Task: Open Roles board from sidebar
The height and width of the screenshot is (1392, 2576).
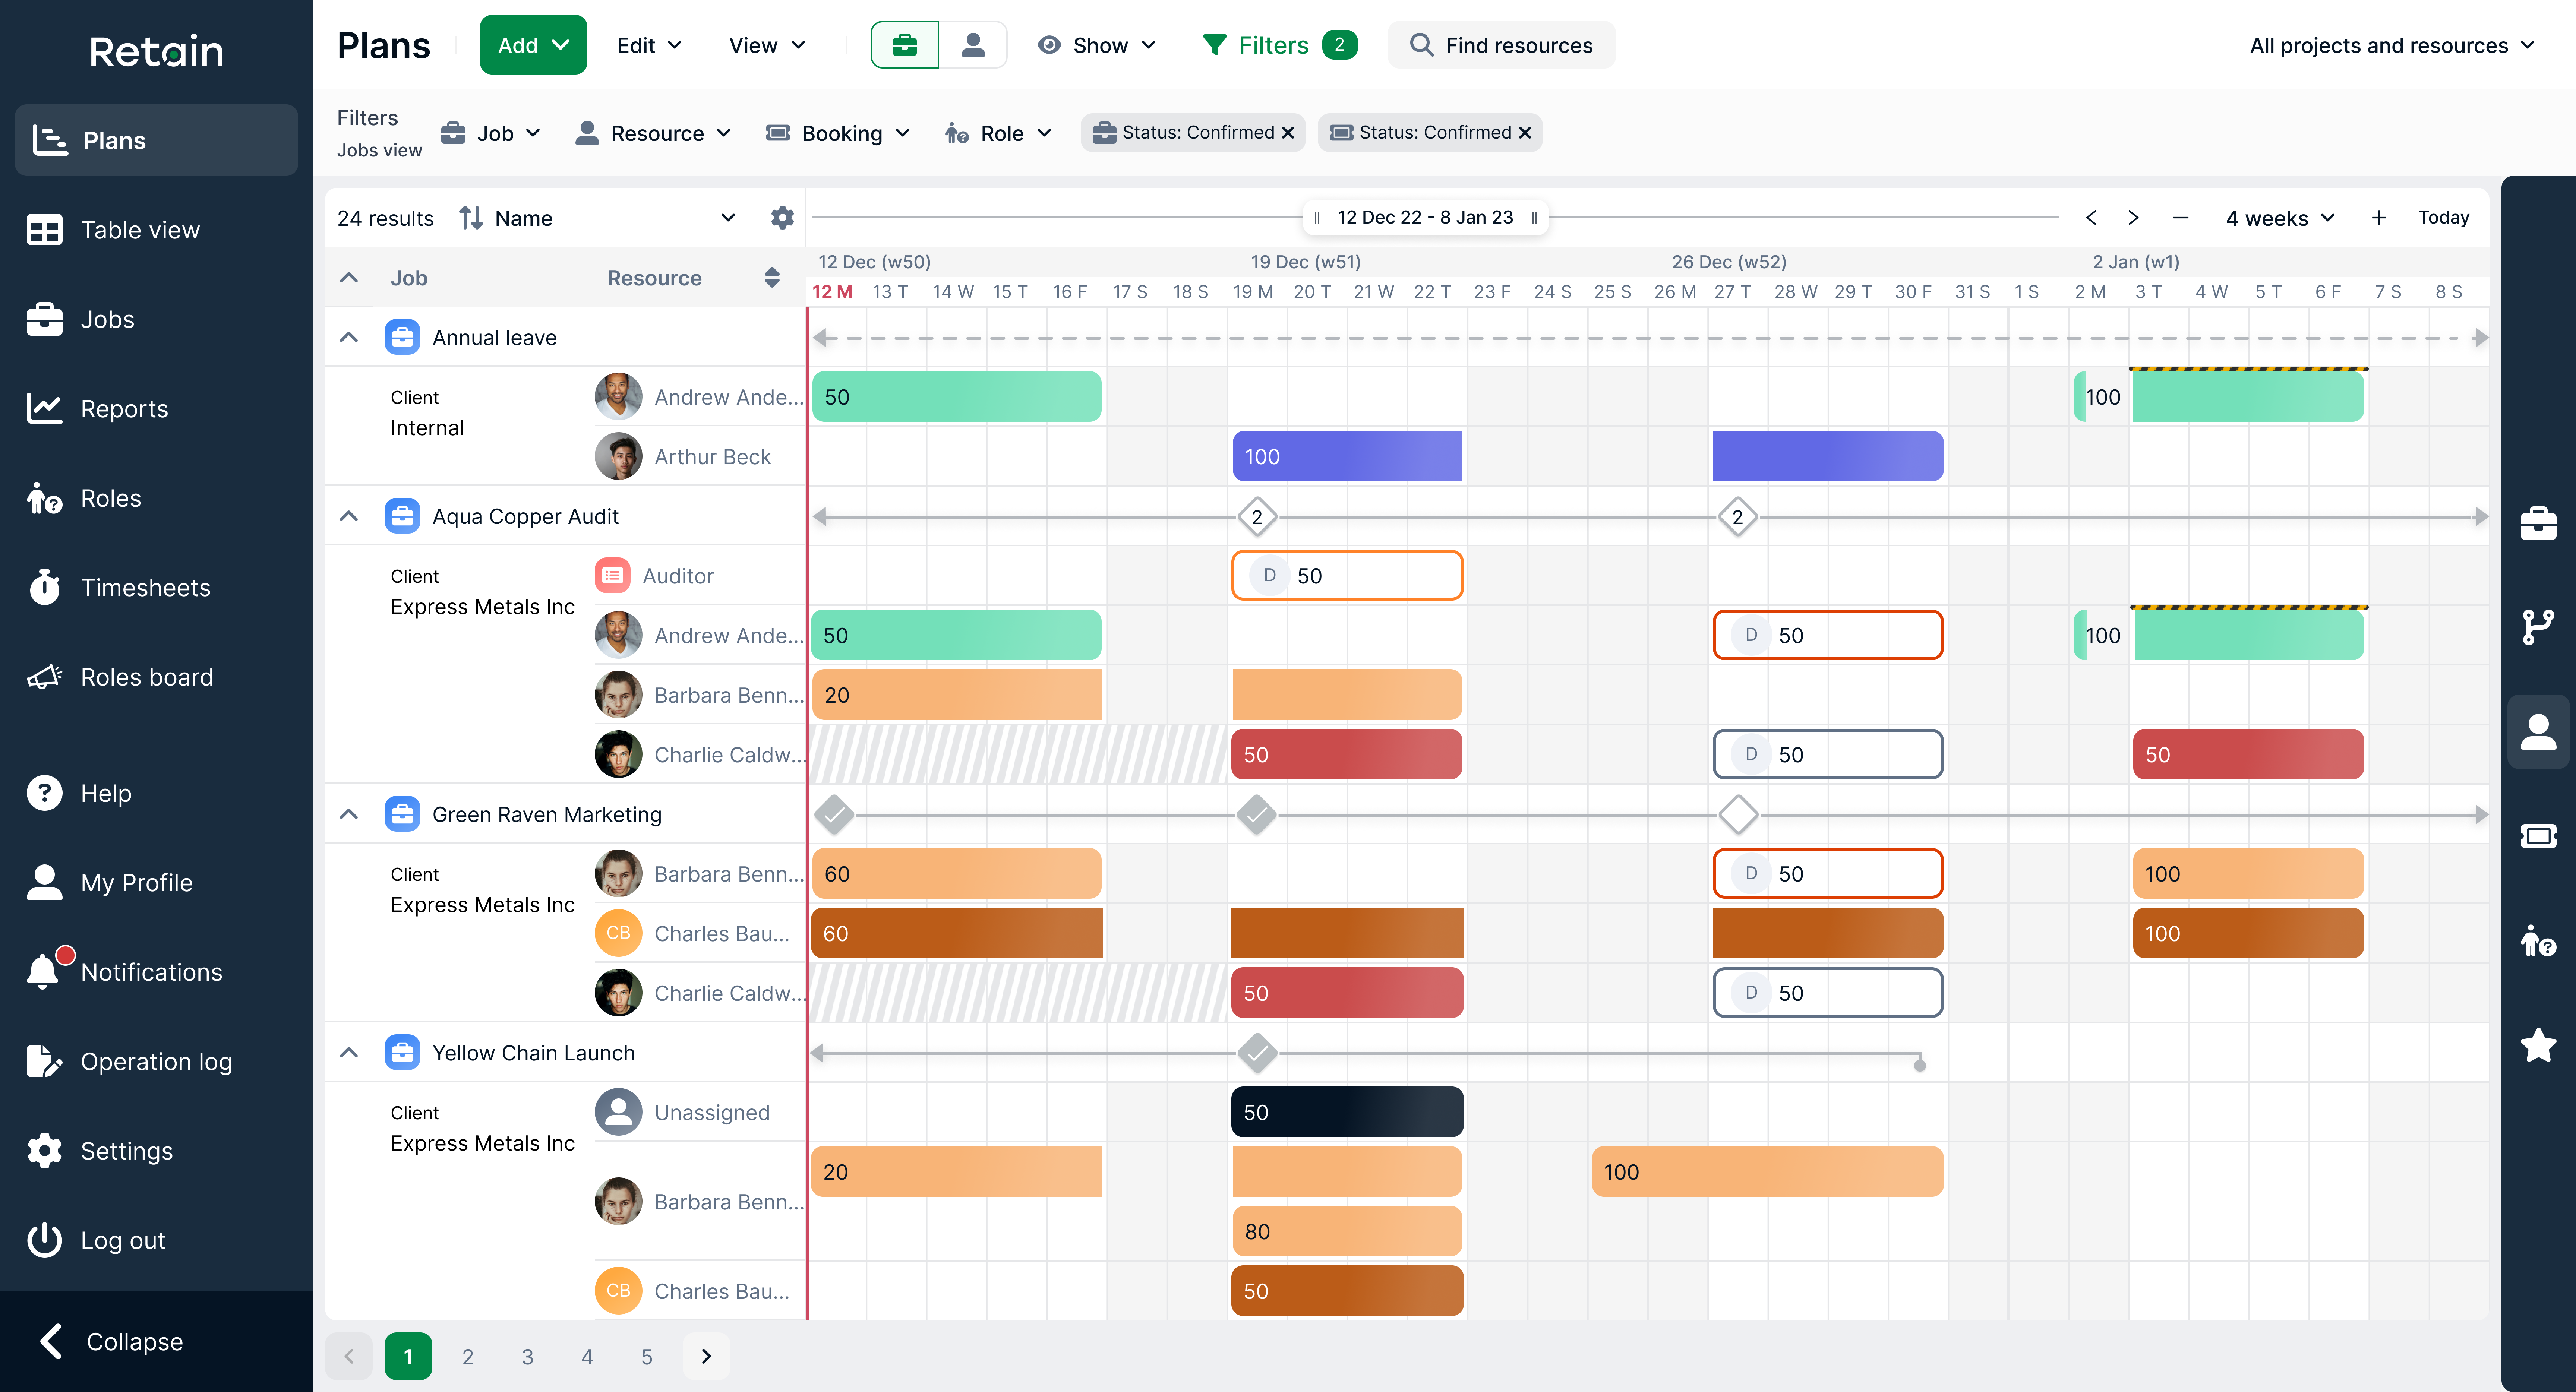Action: pos(146,677)
